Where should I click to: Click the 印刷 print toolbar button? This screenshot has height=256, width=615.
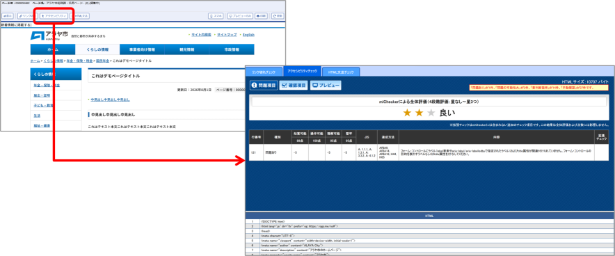pos(262,16)
